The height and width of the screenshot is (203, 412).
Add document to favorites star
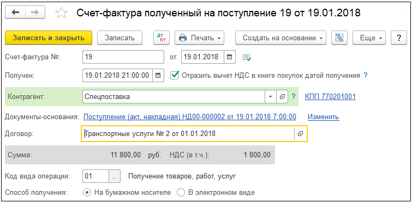(62, 13)
